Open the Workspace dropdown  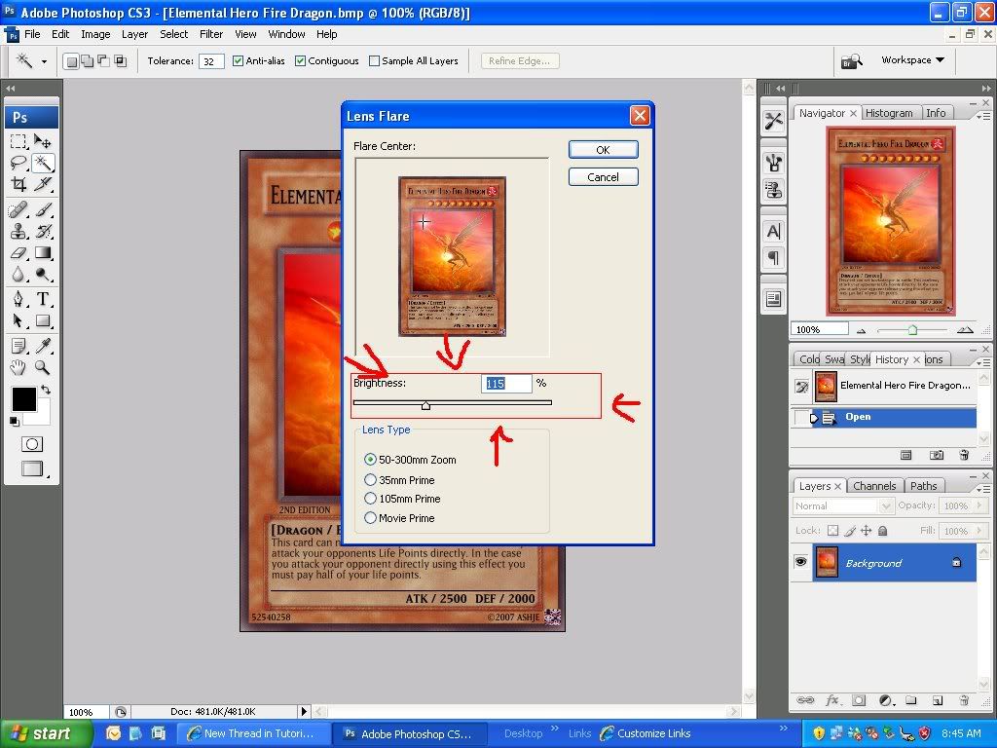coord(912,60)
